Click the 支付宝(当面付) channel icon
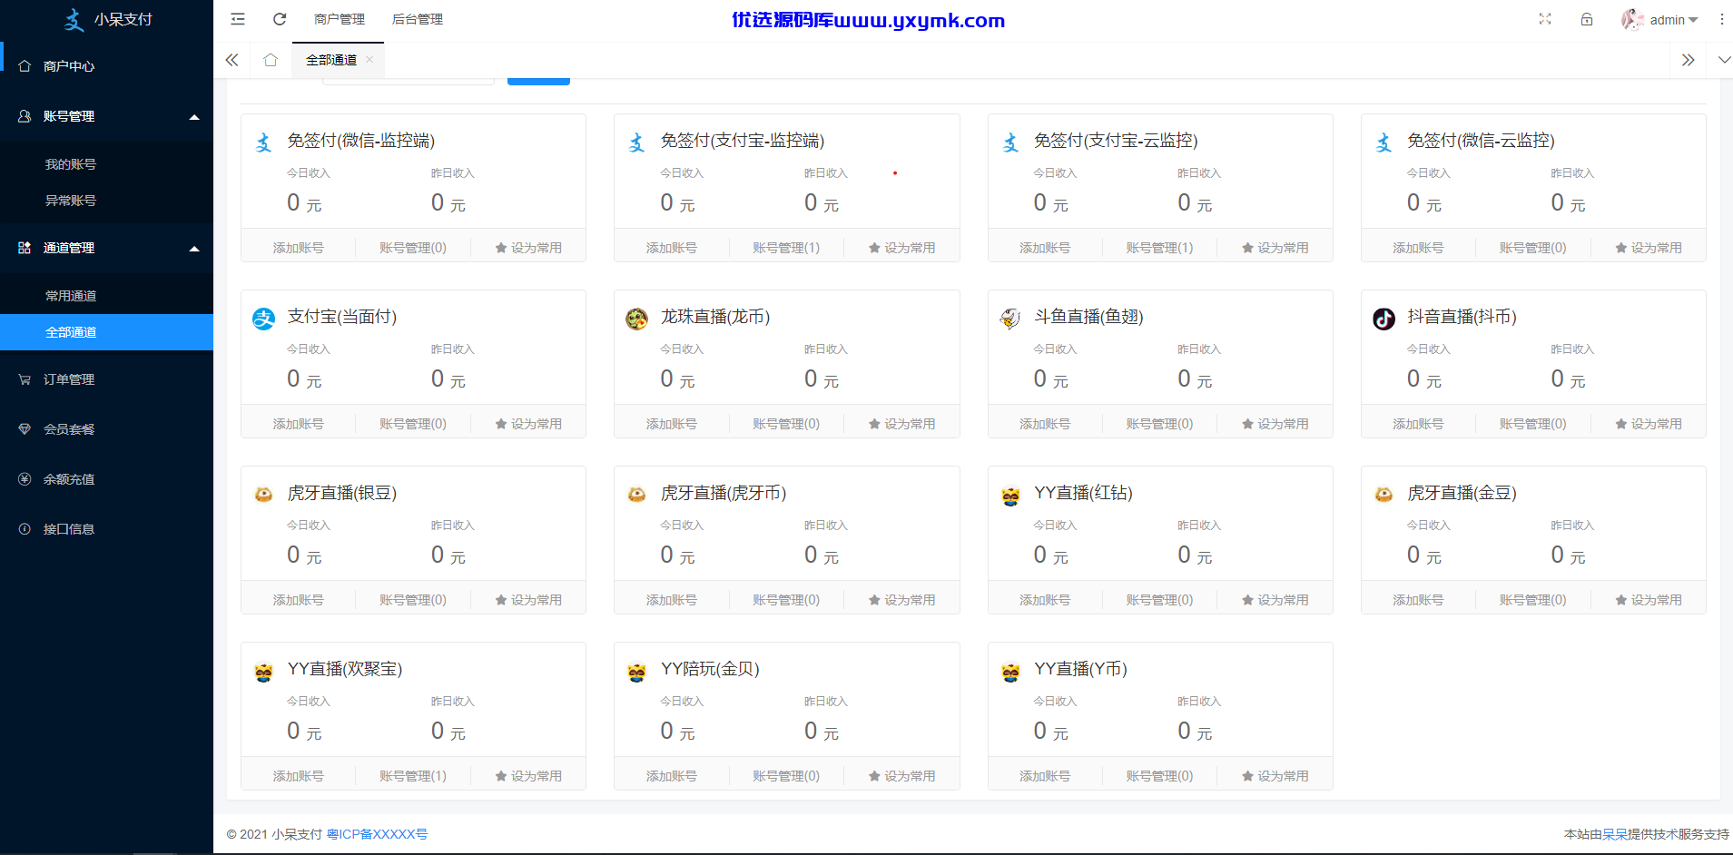Image resolution: width=1733 pixels, height=855 pixels. (264, 319)
